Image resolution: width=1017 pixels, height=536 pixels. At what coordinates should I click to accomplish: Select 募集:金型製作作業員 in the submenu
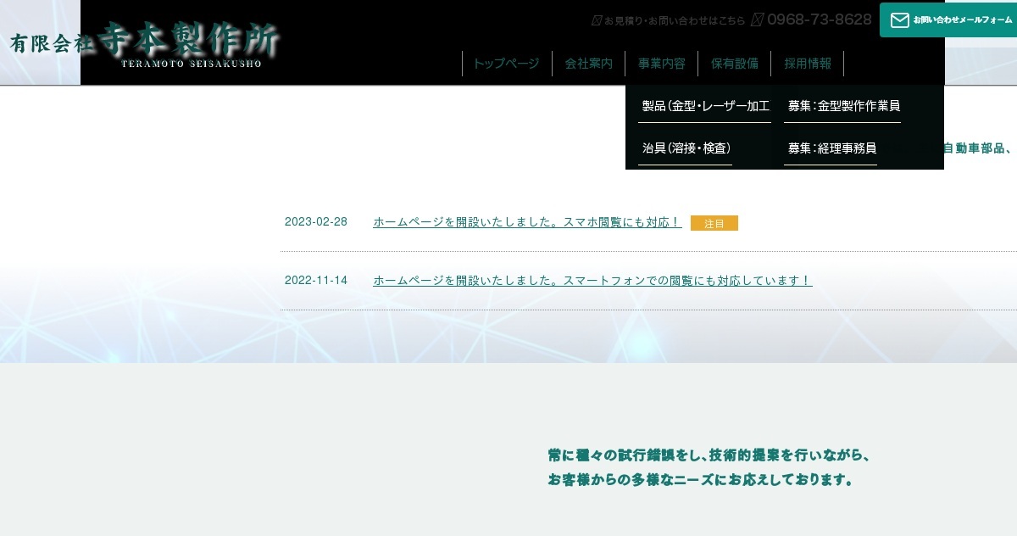point(843,106)
